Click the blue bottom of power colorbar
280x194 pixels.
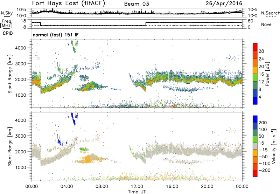(x=255, y=101)
